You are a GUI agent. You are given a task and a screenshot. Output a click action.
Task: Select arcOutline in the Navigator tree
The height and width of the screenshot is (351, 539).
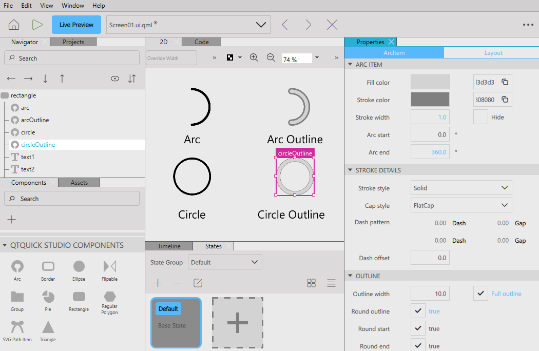35,120
